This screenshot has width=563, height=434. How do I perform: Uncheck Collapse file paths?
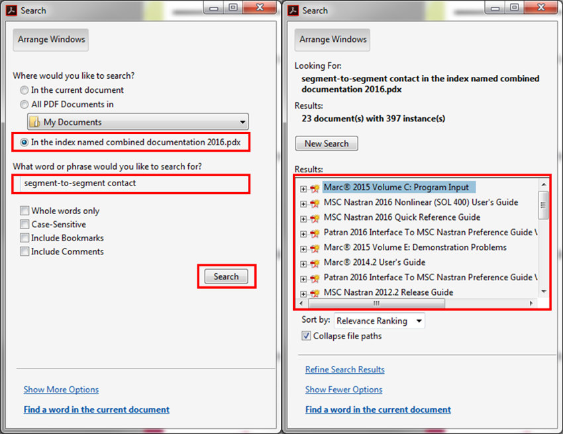[x=306, y=335]
